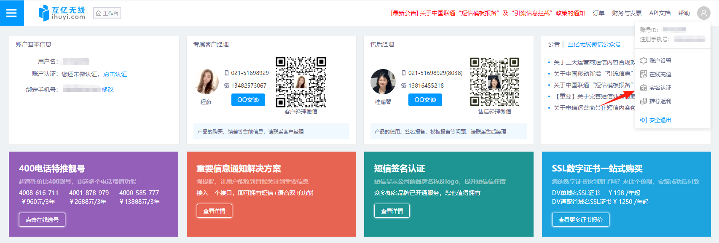Click the ihuyi.com logo
Viewport: 719px width, 243px height.
pos(62,13)
